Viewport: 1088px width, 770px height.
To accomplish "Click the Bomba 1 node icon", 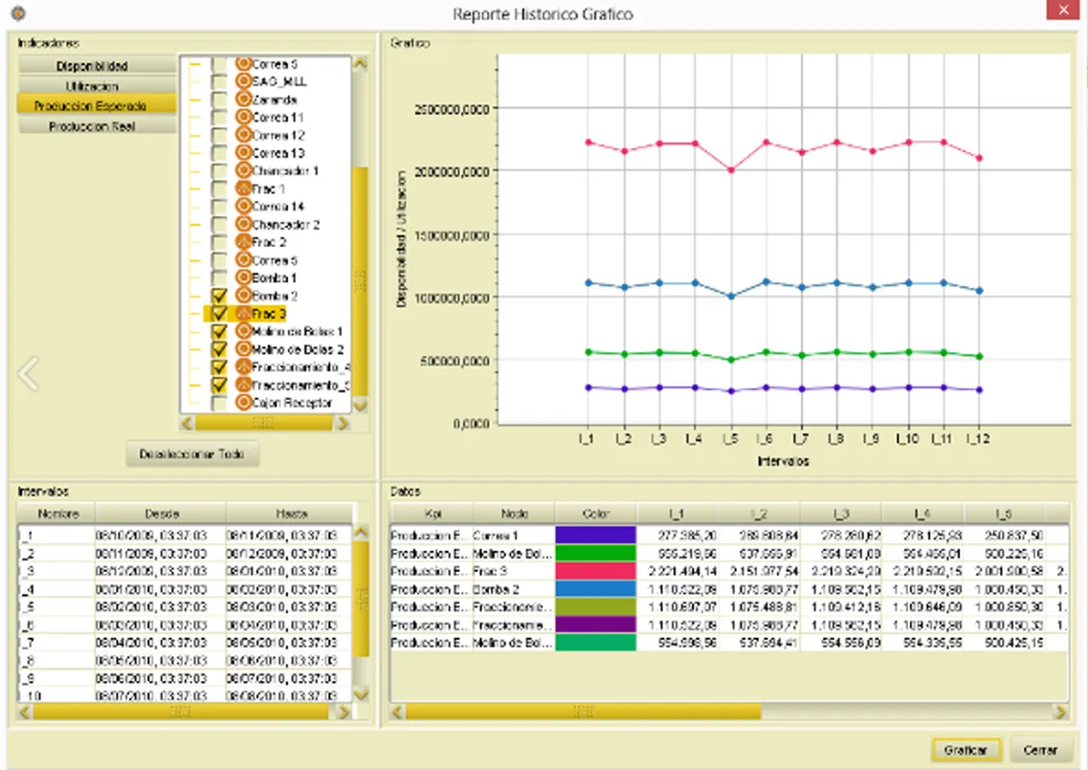I will [243, 277].
